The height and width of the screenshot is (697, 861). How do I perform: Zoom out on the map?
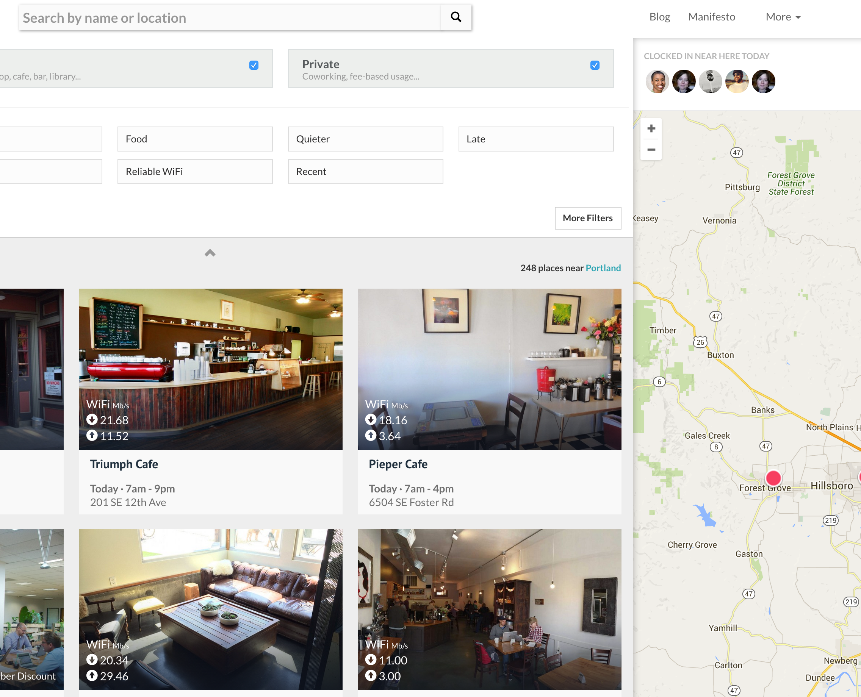pos(651,150)
